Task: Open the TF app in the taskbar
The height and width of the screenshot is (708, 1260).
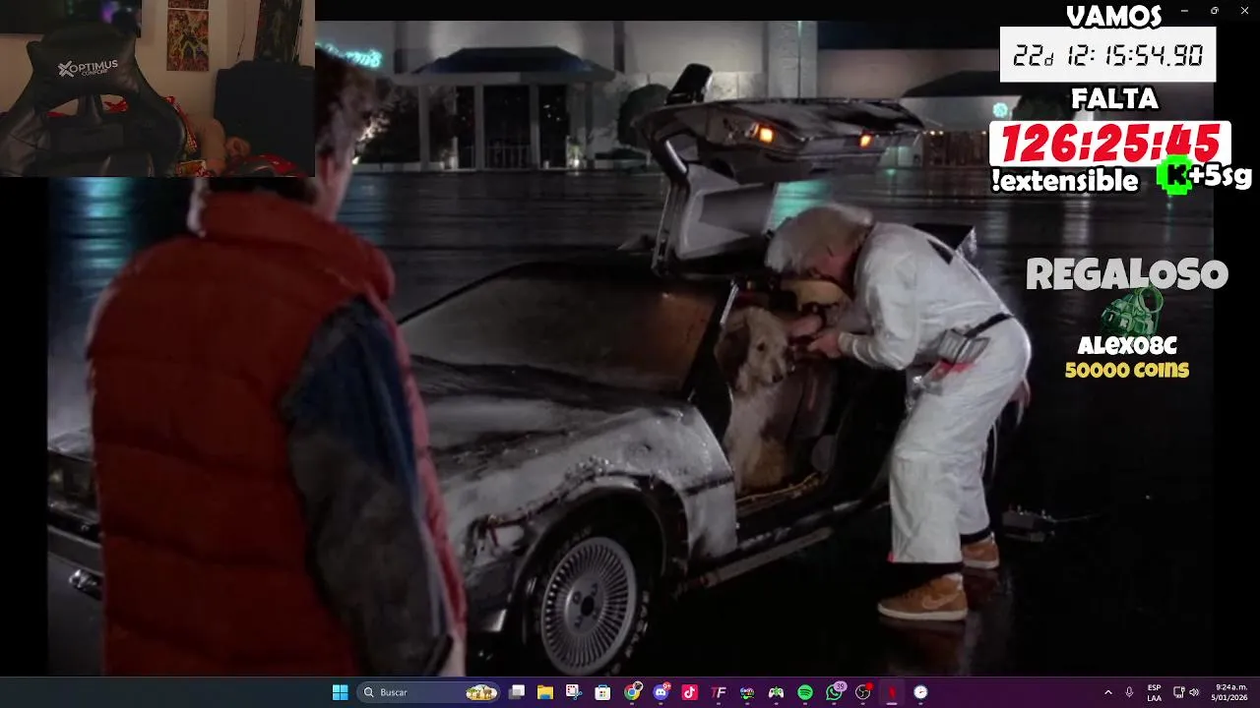Action: (719, 692)
